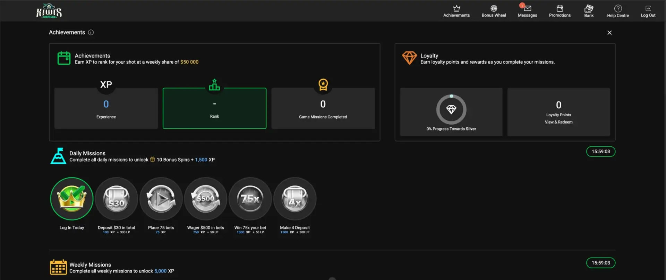The image size is (666, 280).
Task: Select the Make 4 Deposit badge
Action: [x=295, y=199]
